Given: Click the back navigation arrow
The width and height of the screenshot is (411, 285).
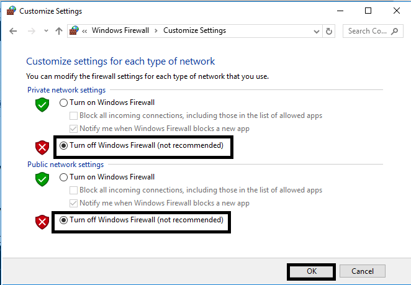Looking at the screenshot, I should coord(13,31).
